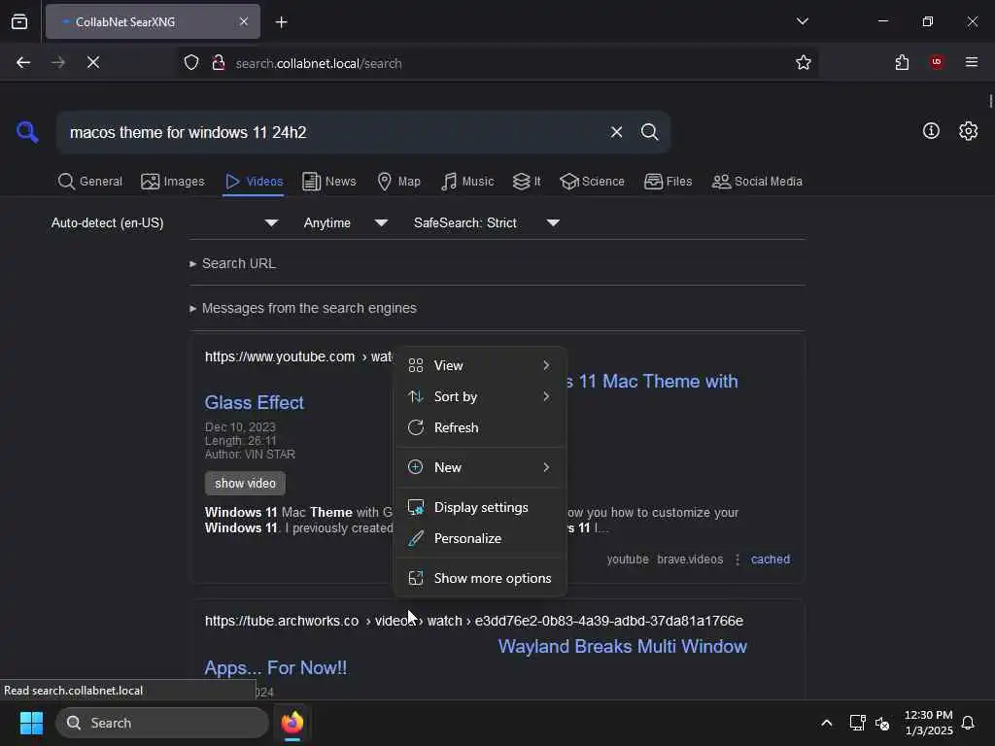This screenshot has height=746, width=995.
Task: Switch to Map search category
Action: click(398, 182)
